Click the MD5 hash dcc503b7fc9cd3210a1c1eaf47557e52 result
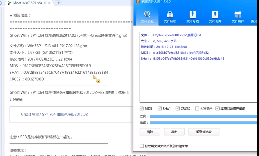This screenshot has height=156, width=259. (x=181, y=53)
